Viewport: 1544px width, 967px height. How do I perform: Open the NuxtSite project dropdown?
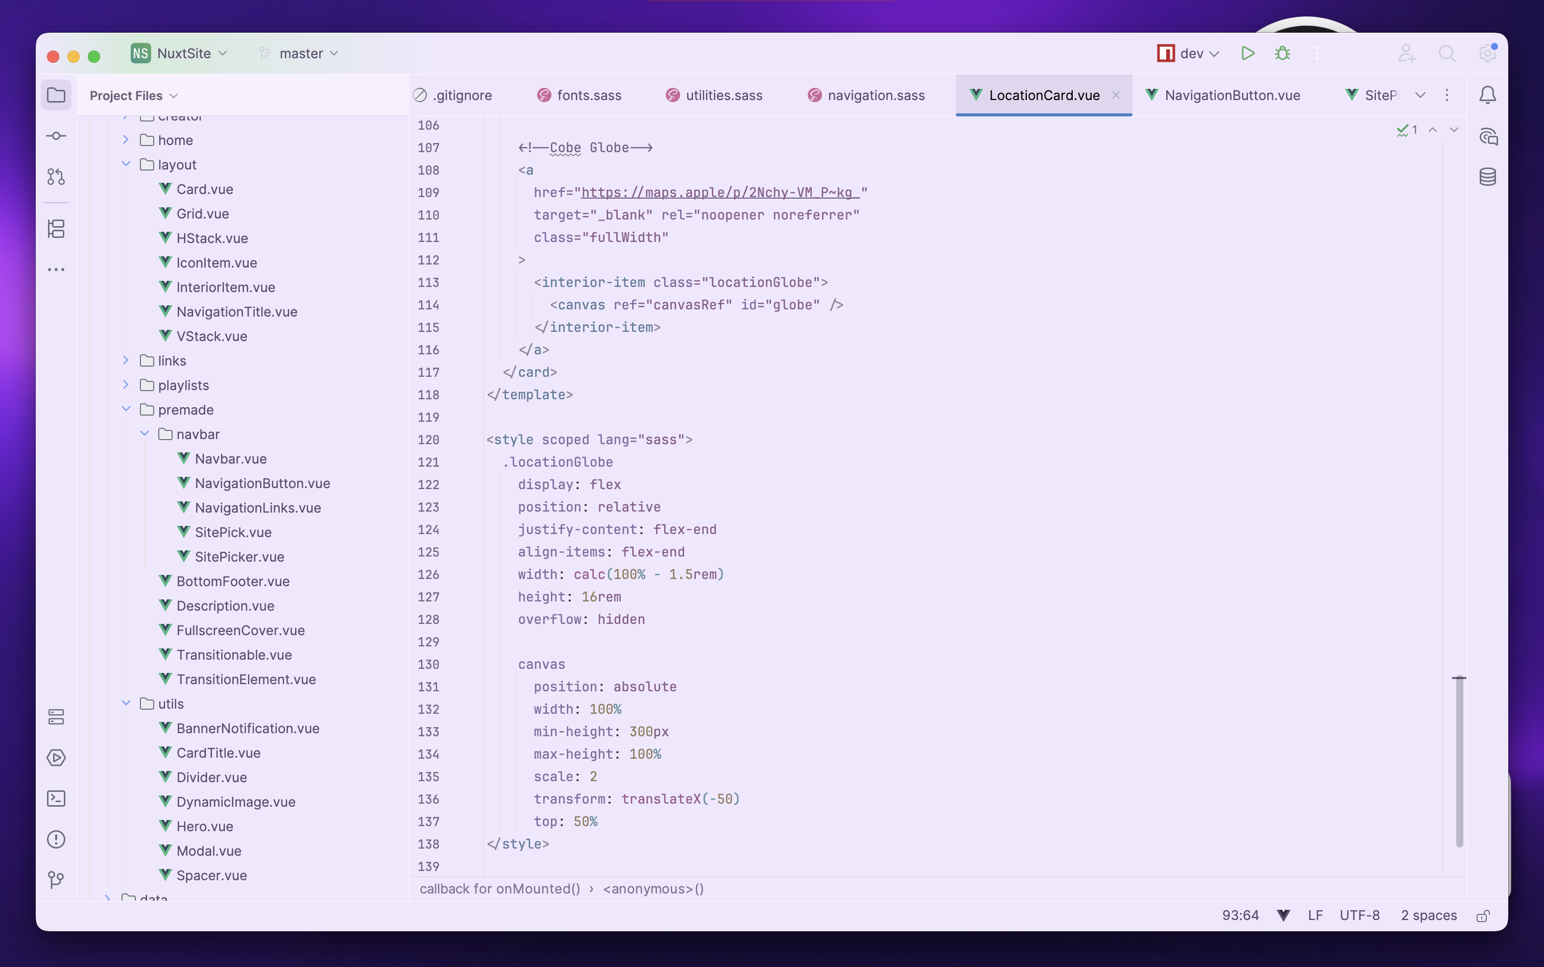[x=179, y=53]
